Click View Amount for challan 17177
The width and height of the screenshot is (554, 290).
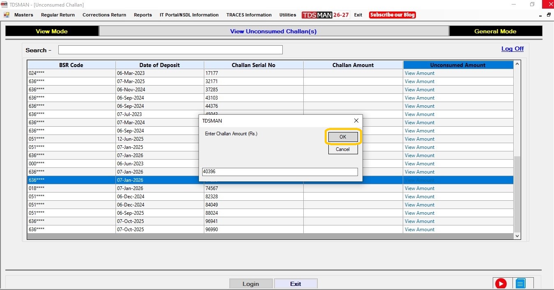point(419,73)
